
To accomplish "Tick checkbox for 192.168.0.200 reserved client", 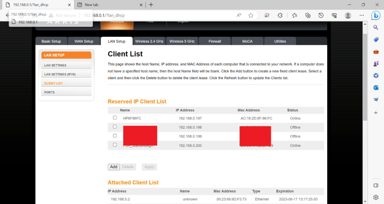I will (115, 145).
